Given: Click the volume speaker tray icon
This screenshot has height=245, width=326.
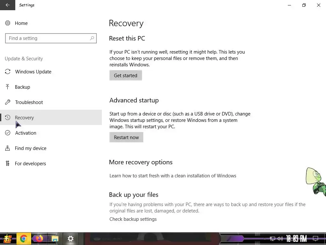Looking at the screenshot, I should (x=280, y=239).
